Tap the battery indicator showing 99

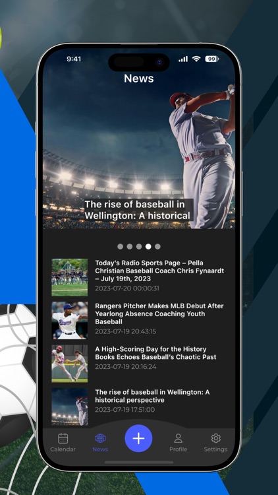212,59
